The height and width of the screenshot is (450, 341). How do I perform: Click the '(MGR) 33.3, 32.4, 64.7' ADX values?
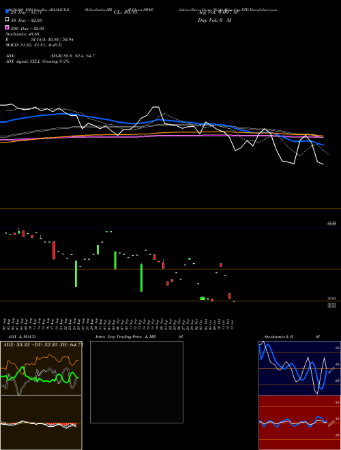pos(72,56)
